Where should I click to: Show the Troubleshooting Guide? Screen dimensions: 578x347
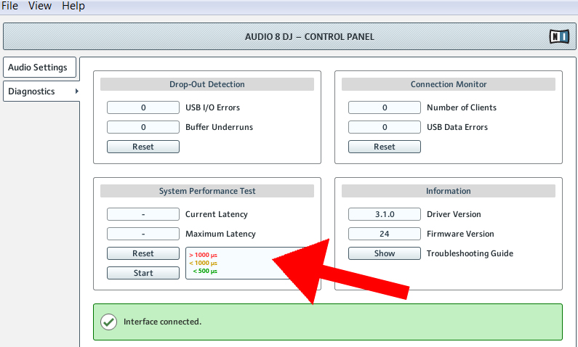point(384,253)
